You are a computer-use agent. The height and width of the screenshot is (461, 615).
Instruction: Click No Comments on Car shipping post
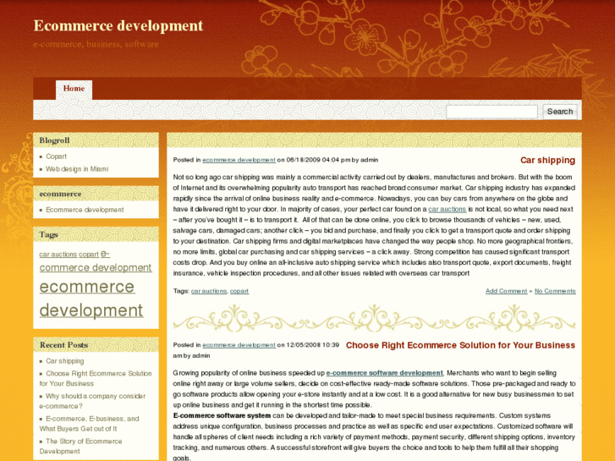click(x=555, y=291)
